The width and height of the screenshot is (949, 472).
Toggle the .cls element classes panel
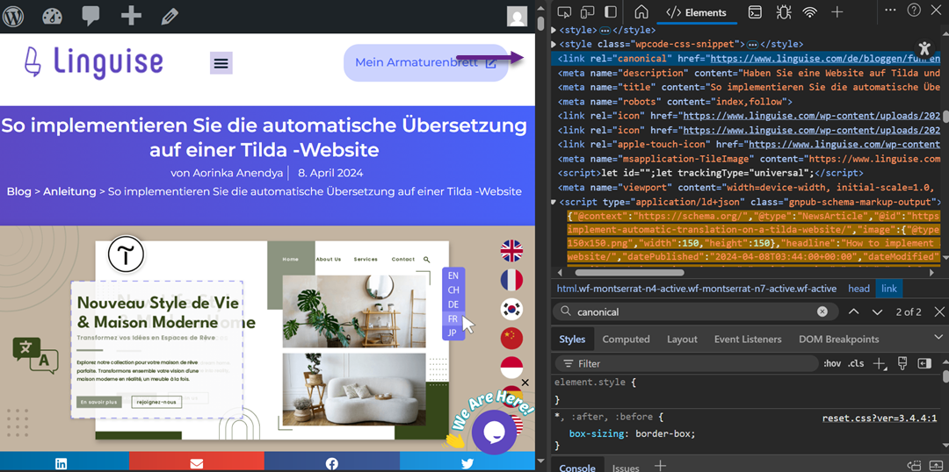click(856, 363)
